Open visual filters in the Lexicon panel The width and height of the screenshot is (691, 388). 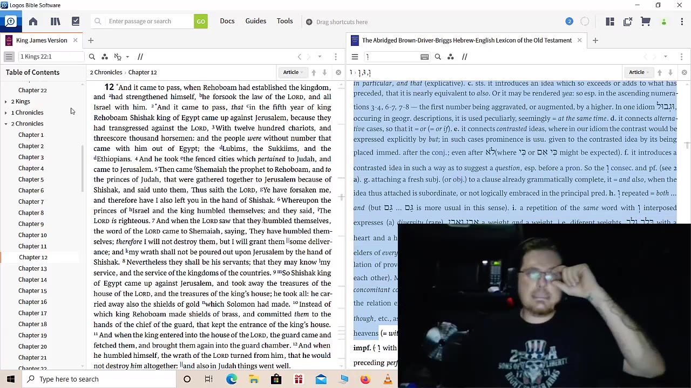coord(451,57)
